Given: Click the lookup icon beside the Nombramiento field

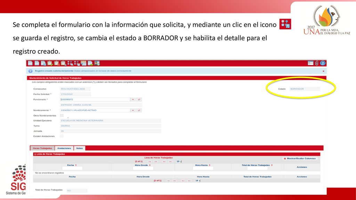Looking at the screenshot, I should pos(139,110).
